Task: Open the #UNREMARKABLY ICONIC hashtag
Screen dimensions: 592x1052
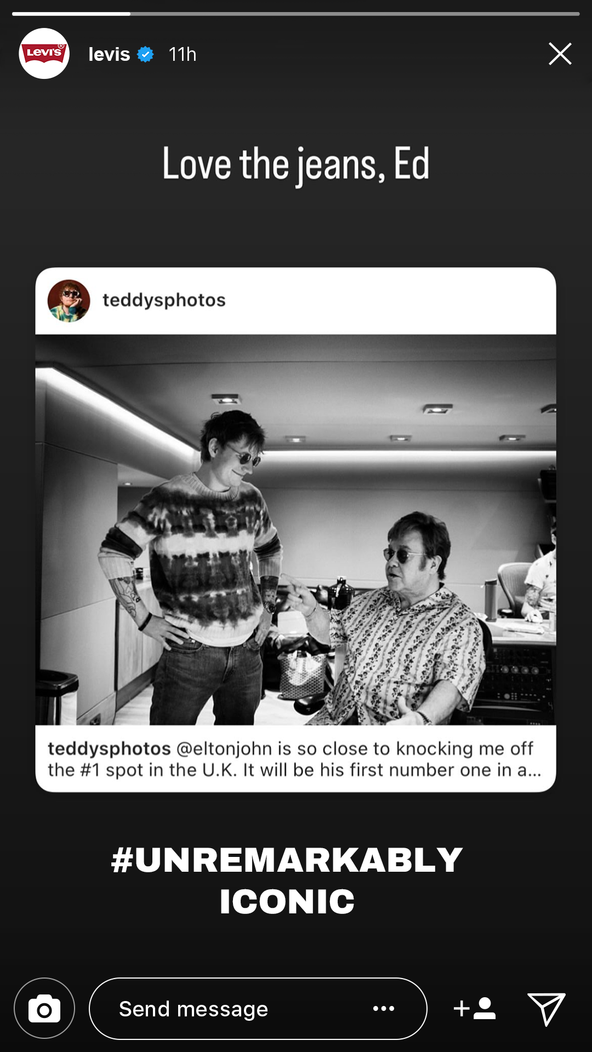Action: pyautogui.click(x=287, y=881)
